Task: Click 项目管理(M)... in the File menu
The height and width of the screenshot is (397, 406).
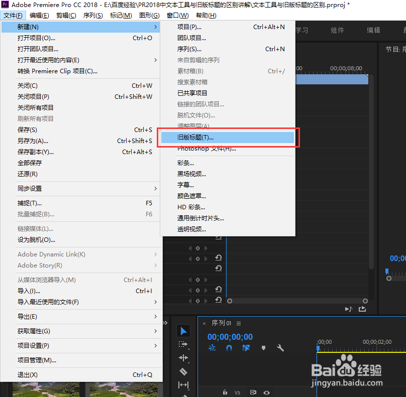Action: coord(80,360)
